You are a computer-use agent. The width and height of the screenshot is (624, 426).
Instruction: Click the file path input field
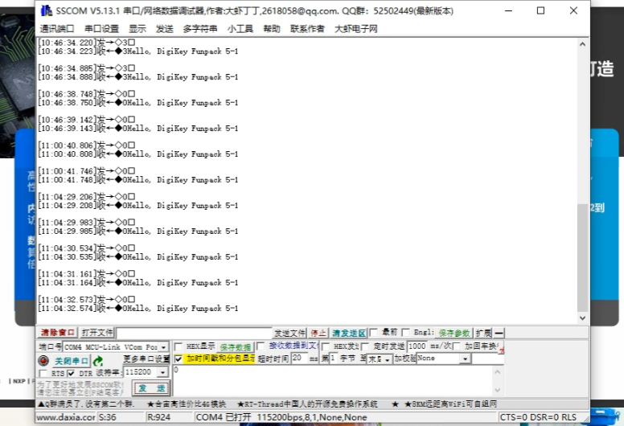pos(195,333)
